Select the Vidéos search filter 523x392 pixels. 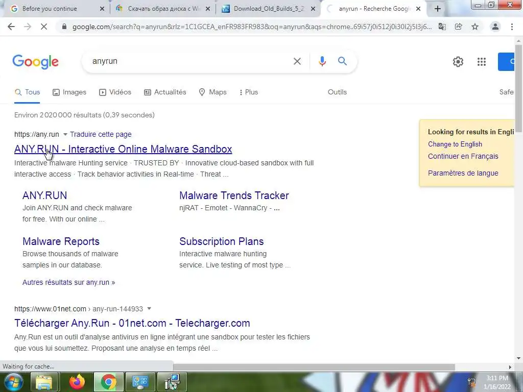115,92
